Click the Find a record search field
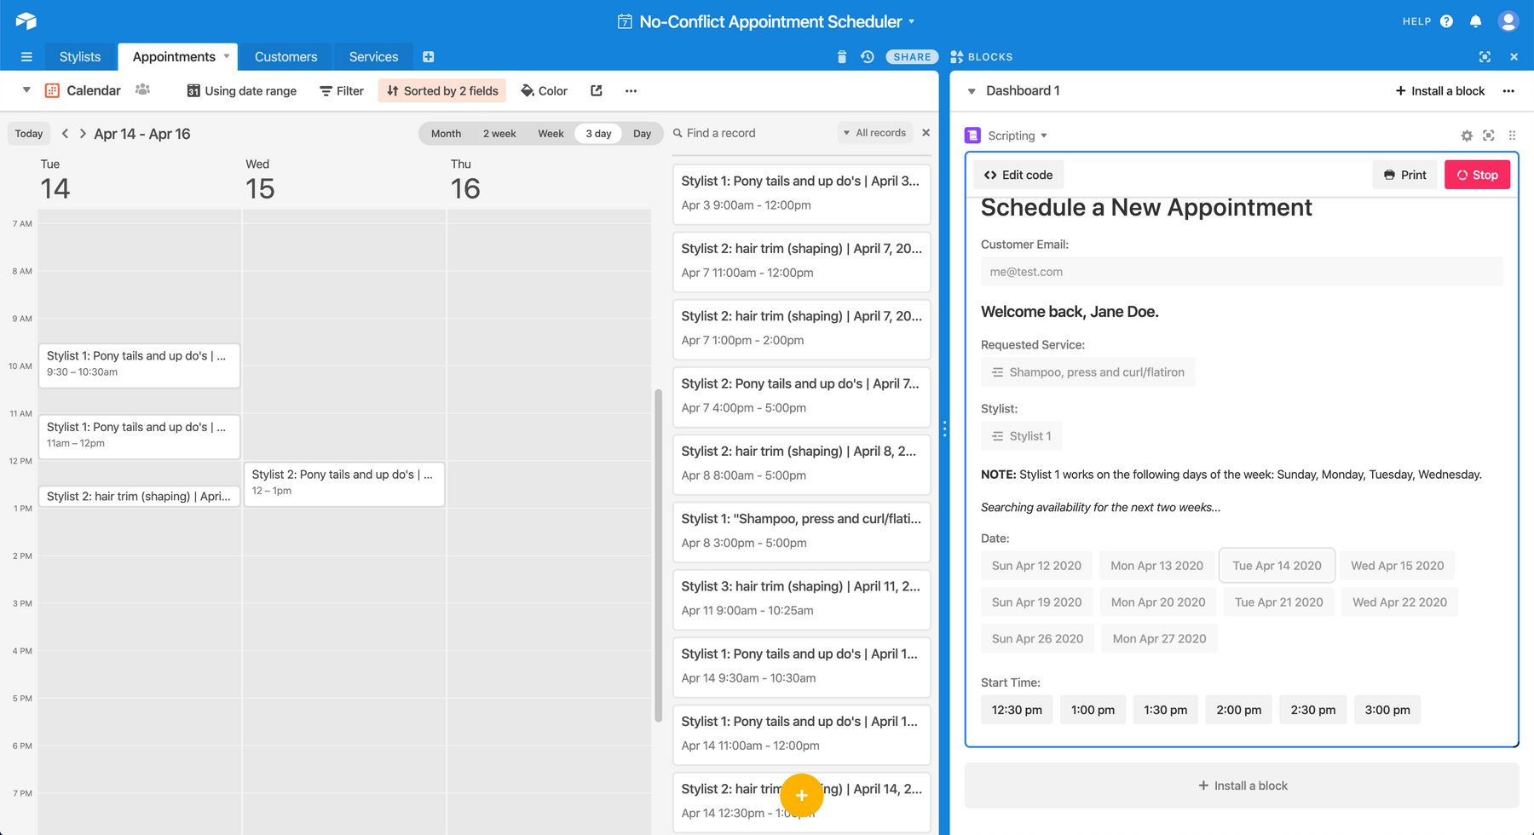1534x835 pixels. coord(750,133)
